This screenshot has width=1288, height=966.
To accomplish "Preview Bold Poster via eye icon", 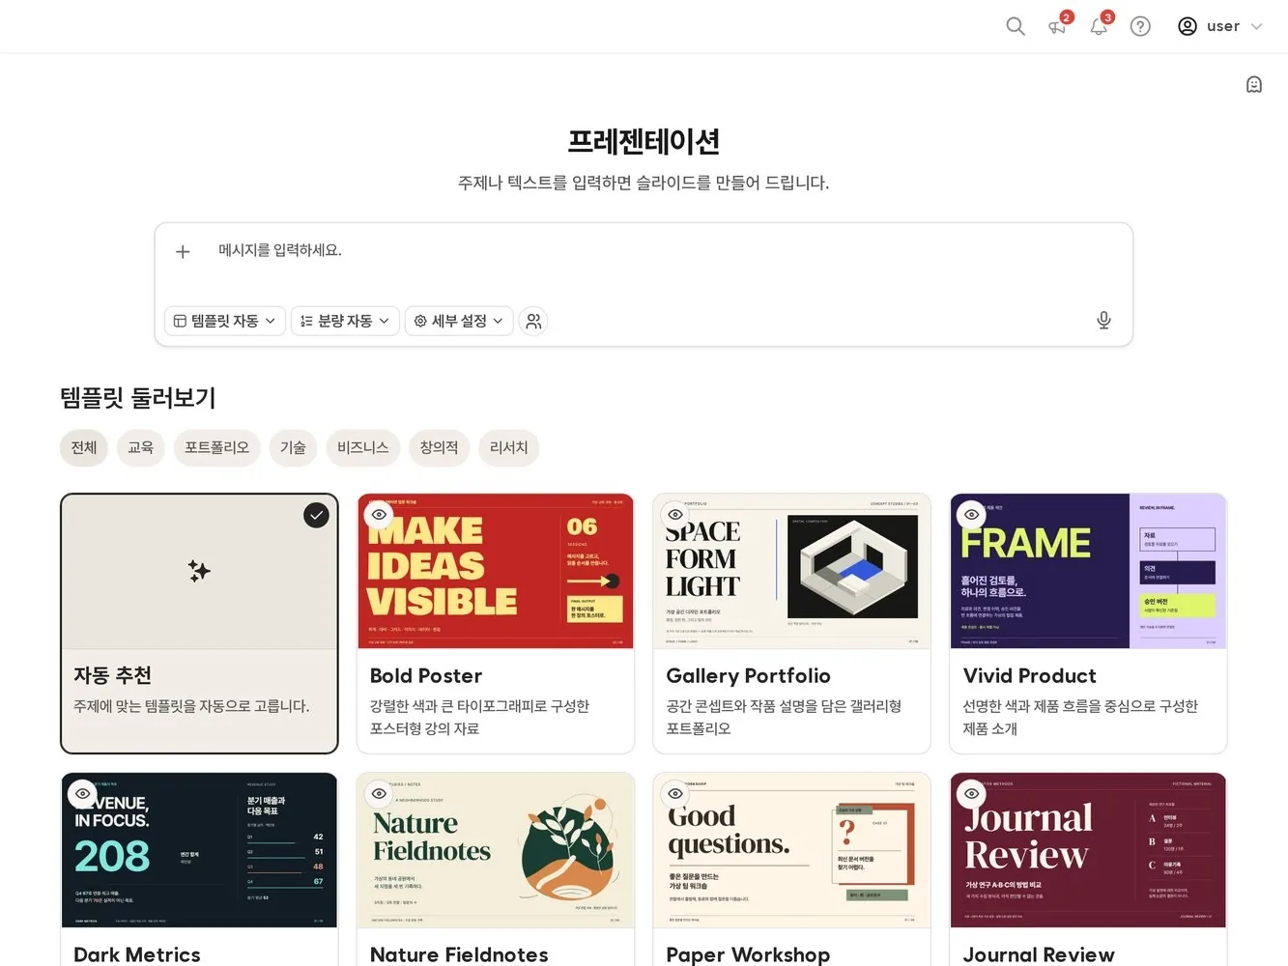I will click(379, 515).
